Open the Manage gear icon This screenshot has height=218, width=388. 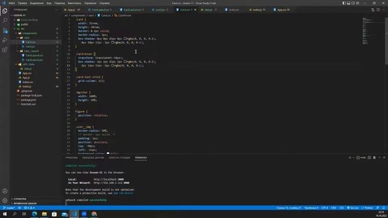pos(5,200)
